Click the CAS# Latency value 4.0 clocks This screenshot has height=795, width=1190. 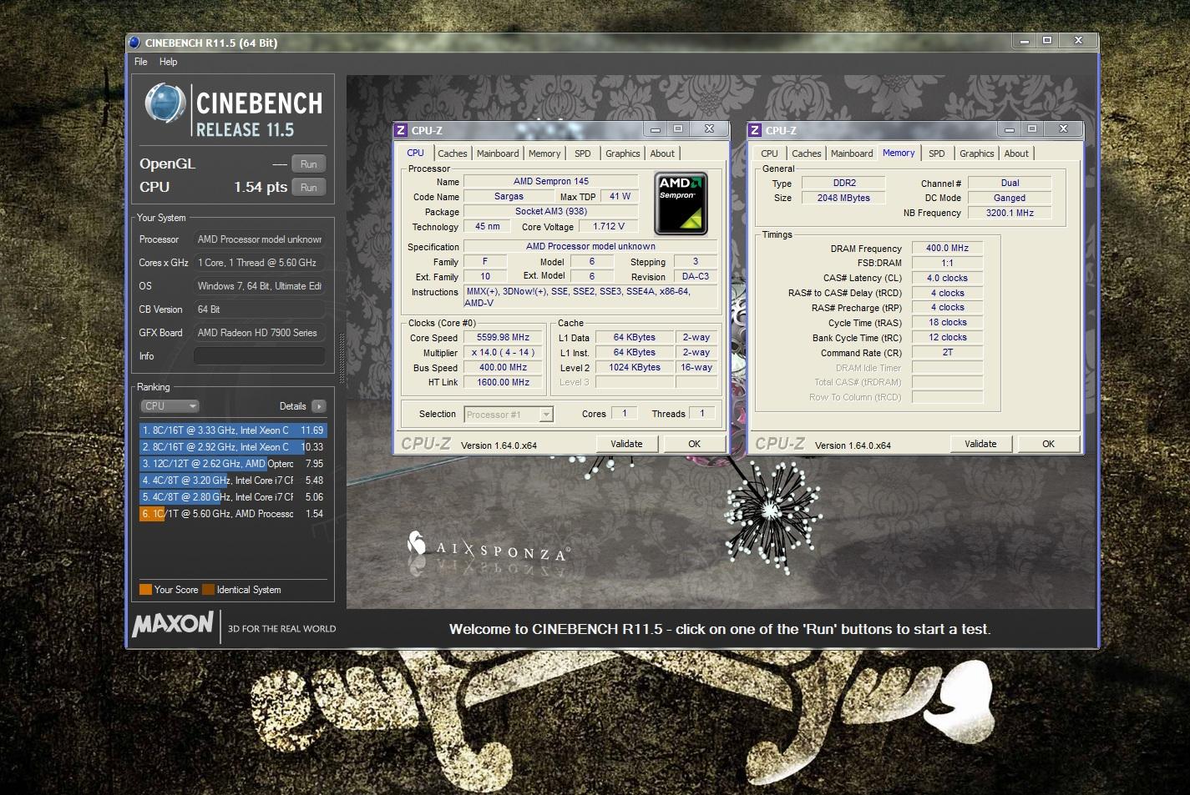pos(947,278)
